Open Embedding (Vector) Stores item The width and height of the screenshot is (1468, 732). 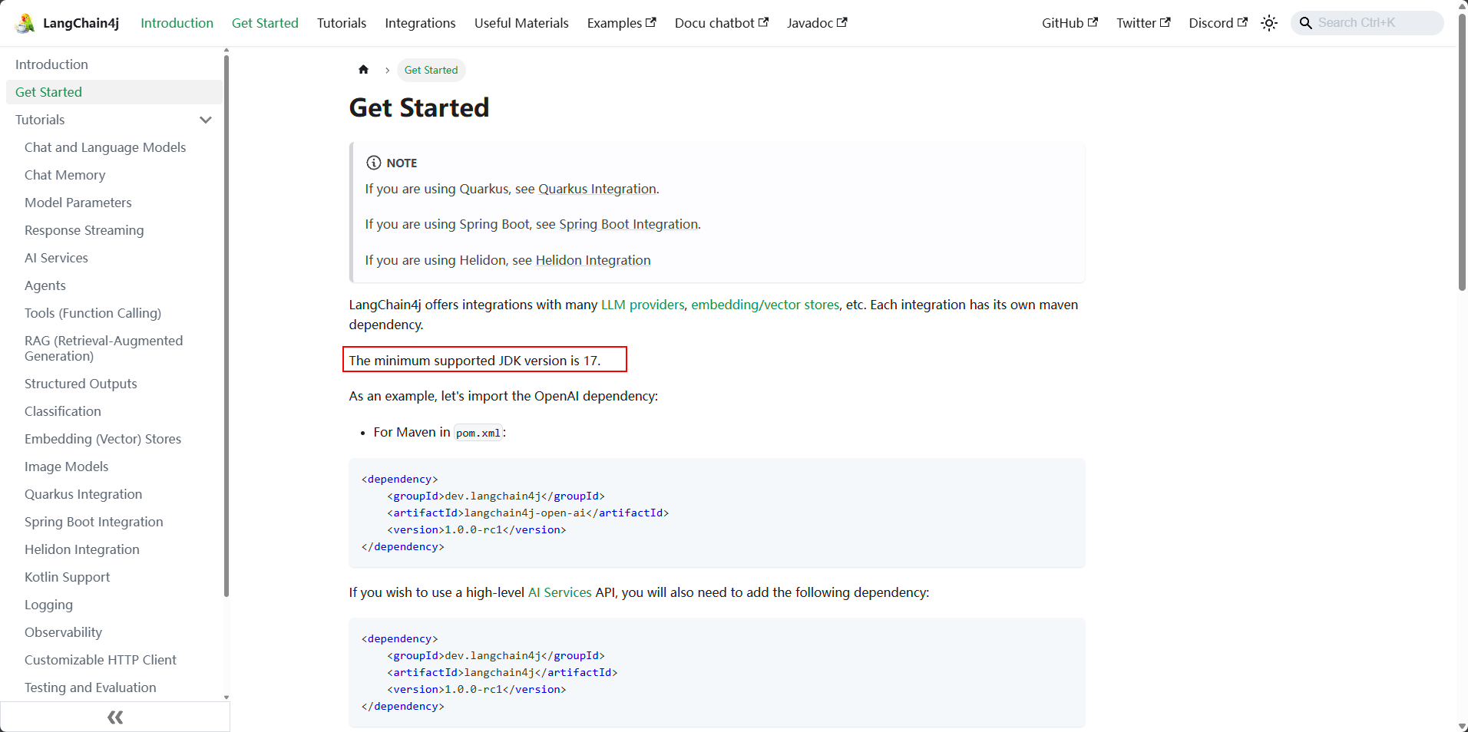point(103,439)
